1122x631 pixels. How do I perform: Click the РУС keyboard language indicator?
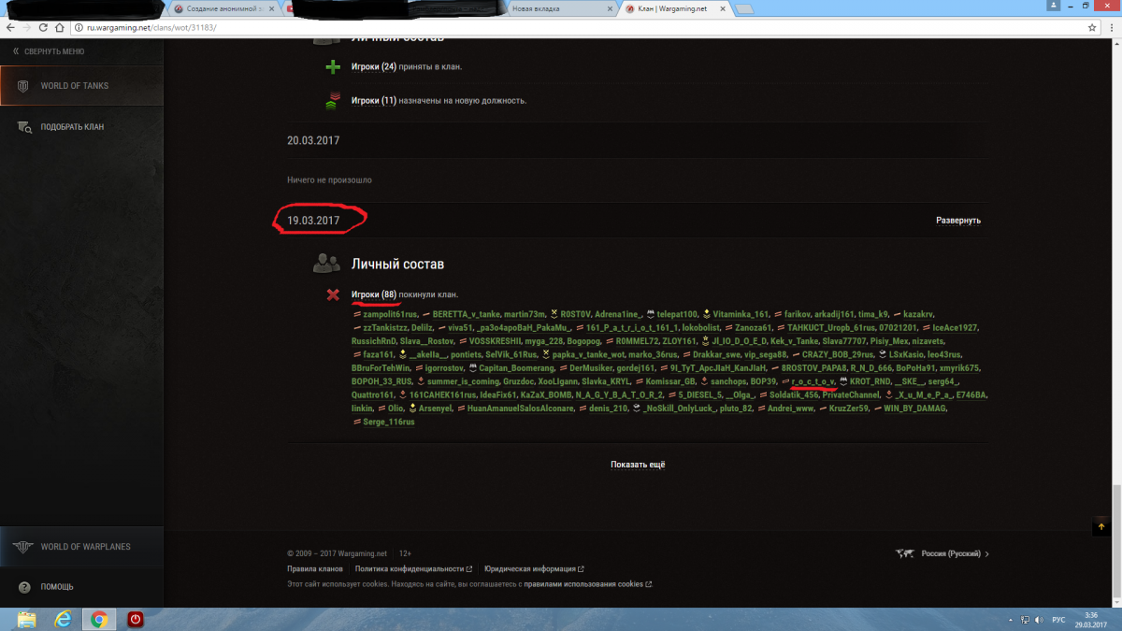click(1059, 620)
